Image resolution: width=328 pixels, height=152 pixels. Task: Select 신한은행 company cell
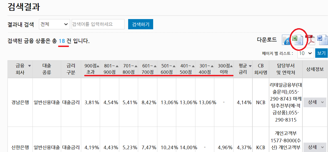[20, 148]
